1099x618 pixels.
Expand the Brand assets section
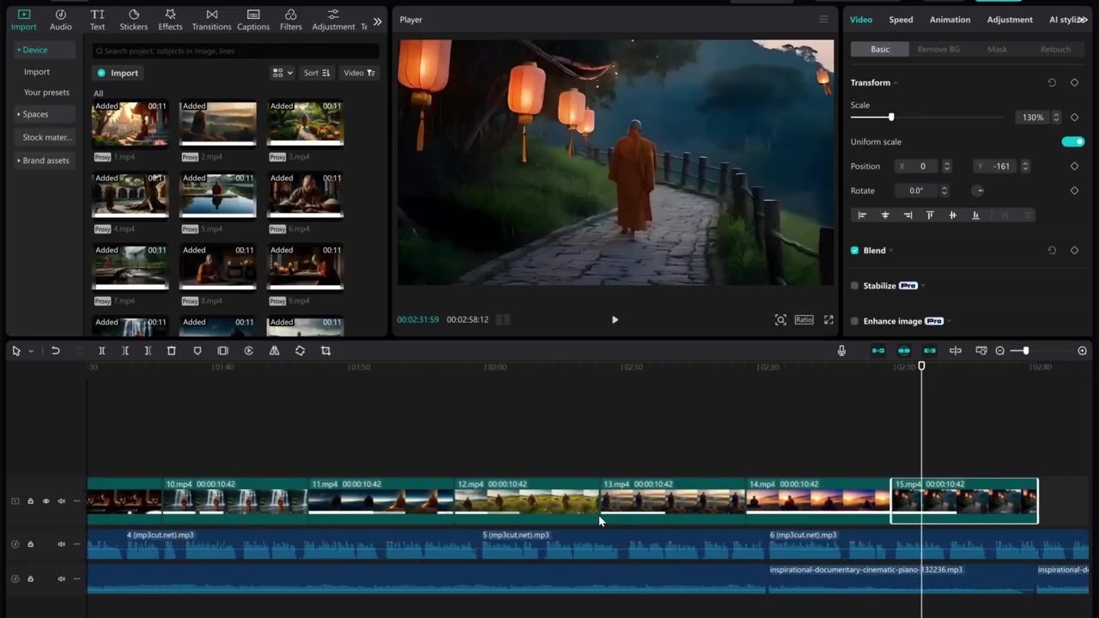click(45, 161)
